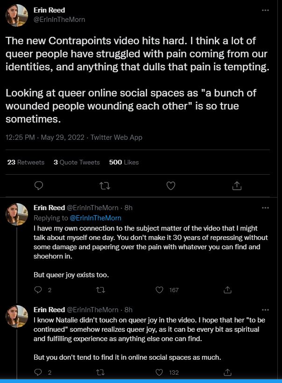282x383 pixels.
Task: Click the @ErinInTheMorn mention in 'Replying to'
Action: tap(95, 218)
